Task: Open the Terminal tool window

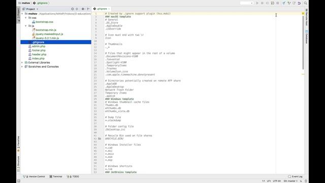Action: (x=56, y=176)
